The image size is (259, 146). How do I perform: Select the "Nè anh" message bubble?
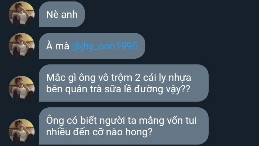tap(62, 14)
